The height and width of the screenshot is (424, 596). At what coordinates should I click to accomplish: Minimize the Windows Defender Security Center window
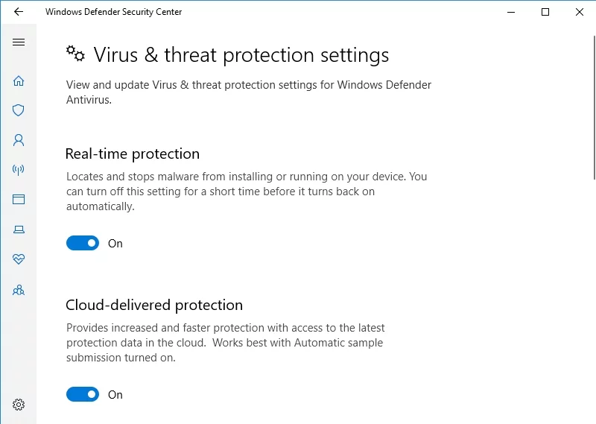click(511, 12)
